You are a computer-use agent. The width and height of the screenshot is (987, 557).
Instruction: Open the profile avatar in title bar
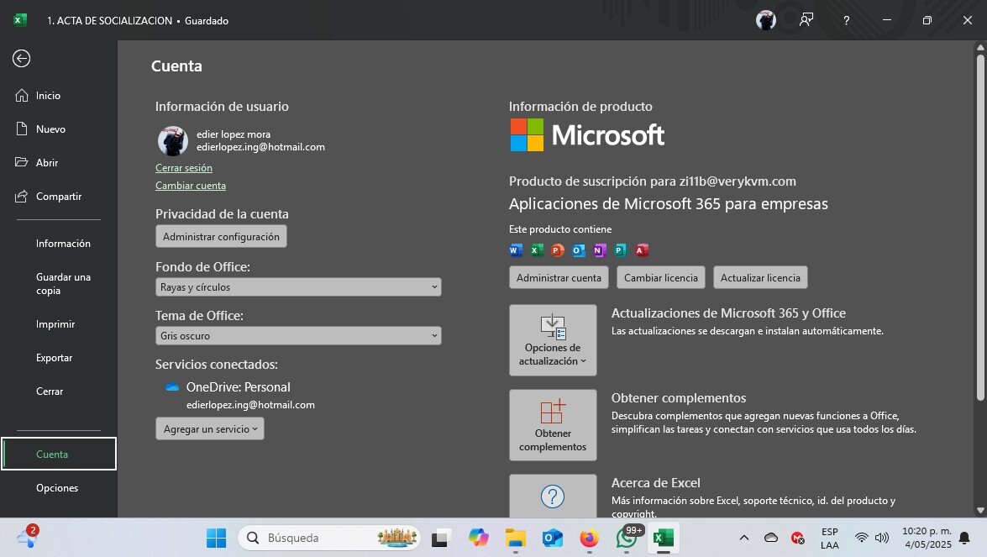pyautogui.click(x=766, y=20)
